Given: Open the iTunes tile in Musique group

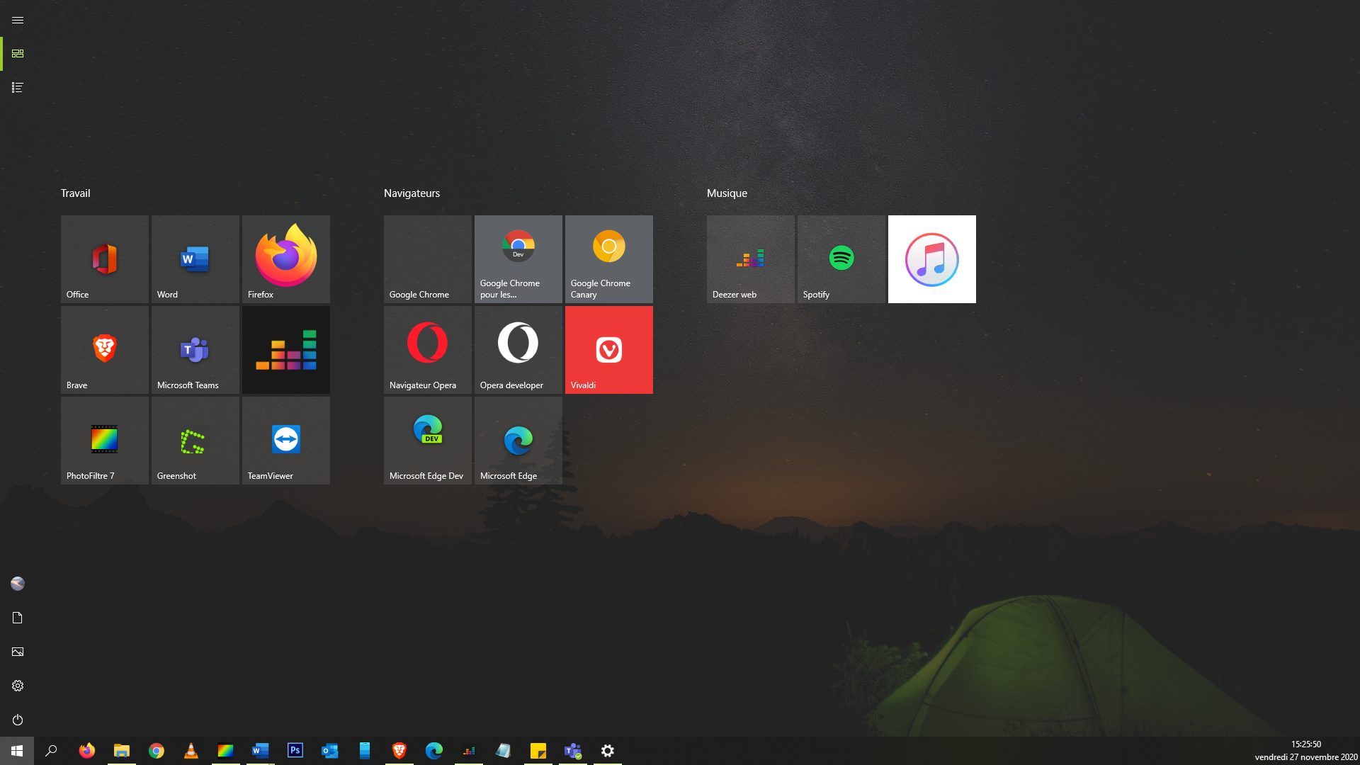Looking at the screenshot, I should click(x=932, y=259).
